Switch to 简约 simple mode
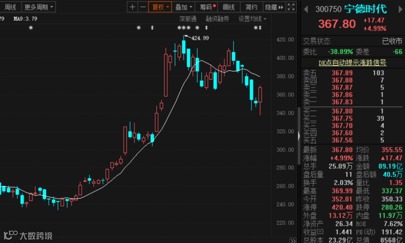Screen dimensions: 405x243 pos(251,7)
